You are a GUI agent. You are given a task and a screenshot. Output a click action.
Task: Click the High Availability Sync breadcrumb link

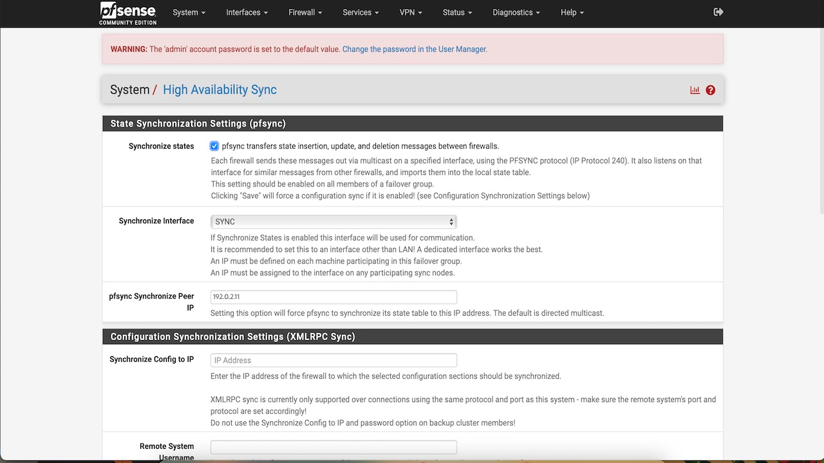[x=220, y=89]
